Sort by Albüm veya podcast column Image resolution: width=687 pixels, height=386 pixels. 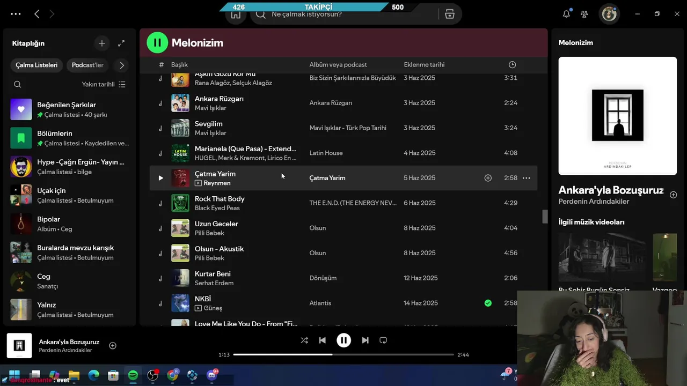pos(338,65)
